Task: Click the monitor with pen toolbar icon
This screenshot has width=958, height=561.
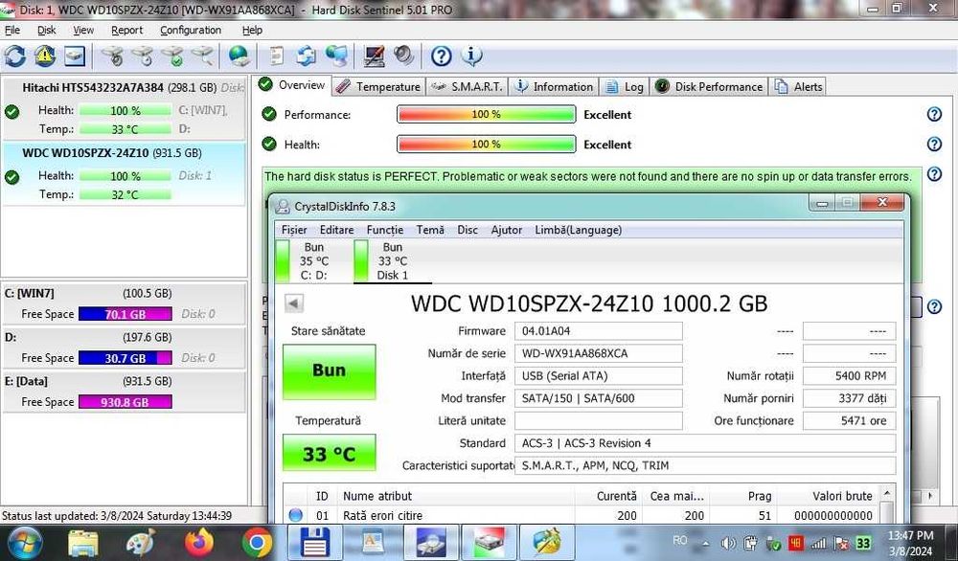Action: 374,56
